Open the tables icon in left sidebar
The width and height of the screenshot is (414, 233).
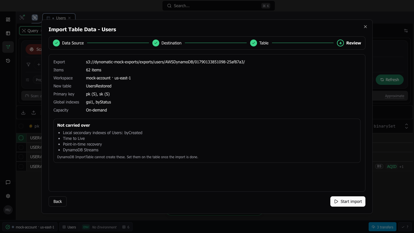[x=8, y=33]
